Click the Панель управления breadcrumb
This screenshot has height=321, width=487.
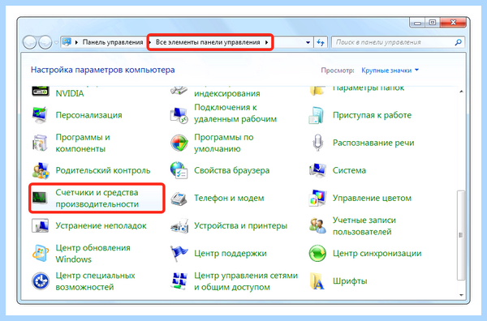(x=113, y=42)
